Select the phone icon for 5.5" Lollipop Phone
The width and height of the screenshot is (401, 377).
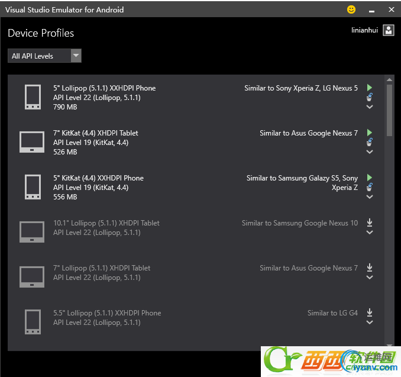(33, 322)
